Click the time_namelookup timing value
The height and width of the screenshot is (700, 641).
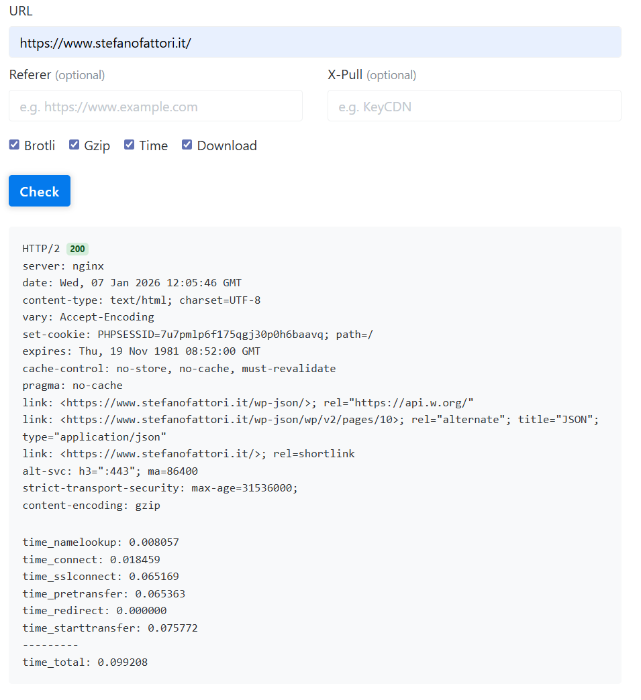[154, 542]
